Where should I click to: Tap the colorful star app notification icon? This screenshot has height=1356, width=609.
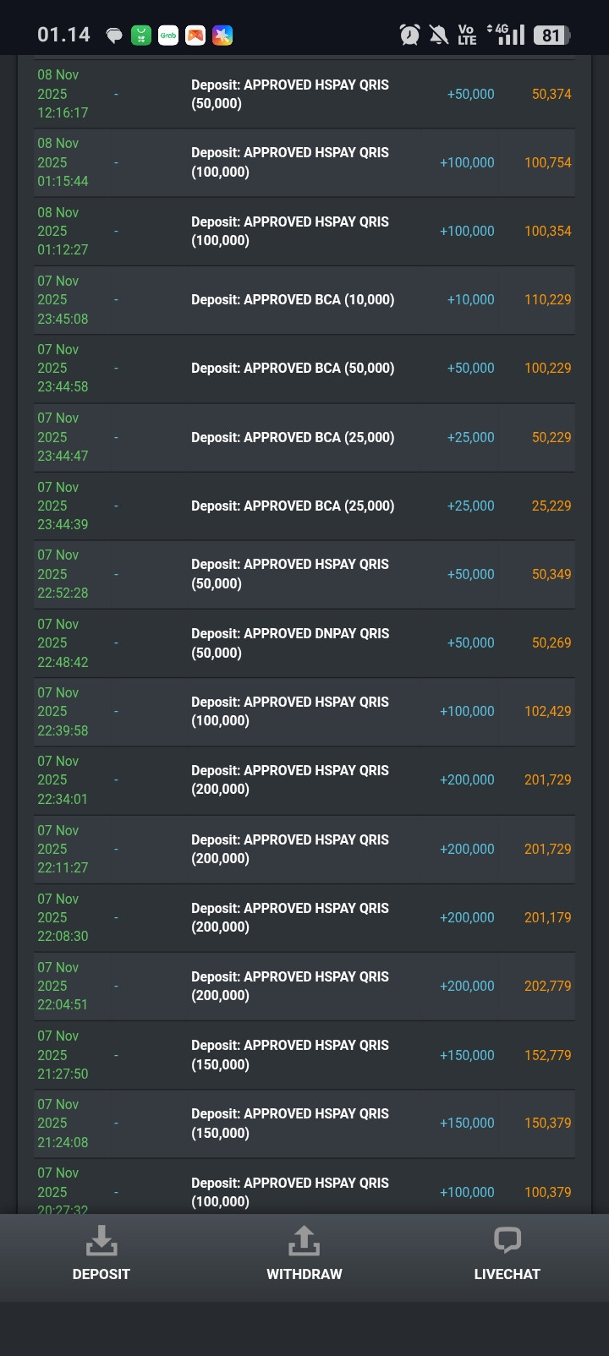222,35
